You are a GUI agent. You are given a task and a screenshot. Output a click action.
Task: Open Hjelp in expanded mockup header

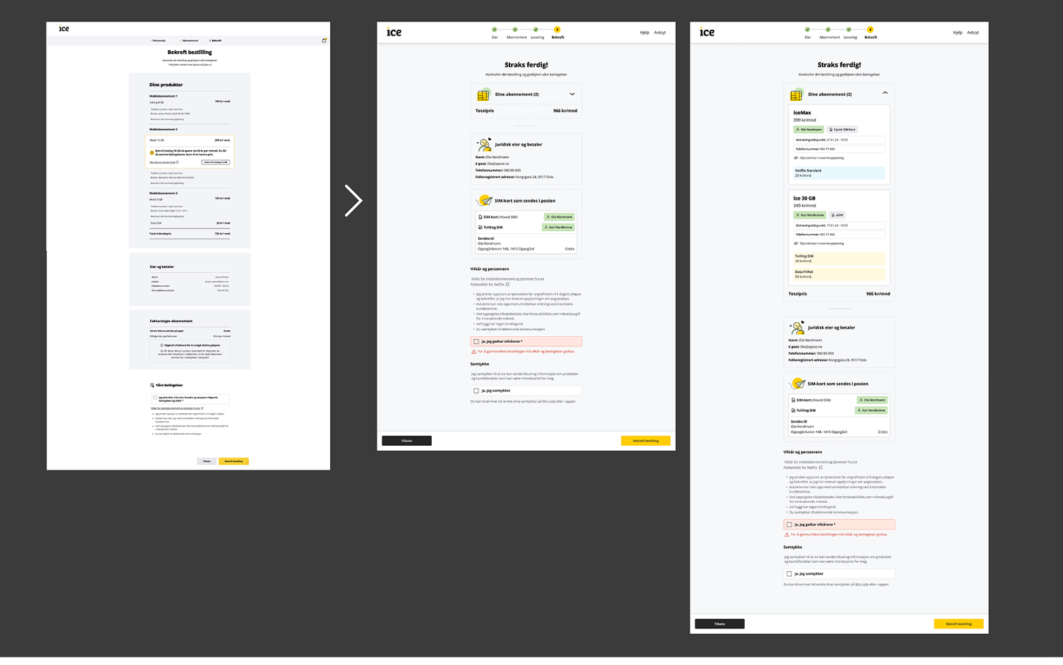coord(957,33)
